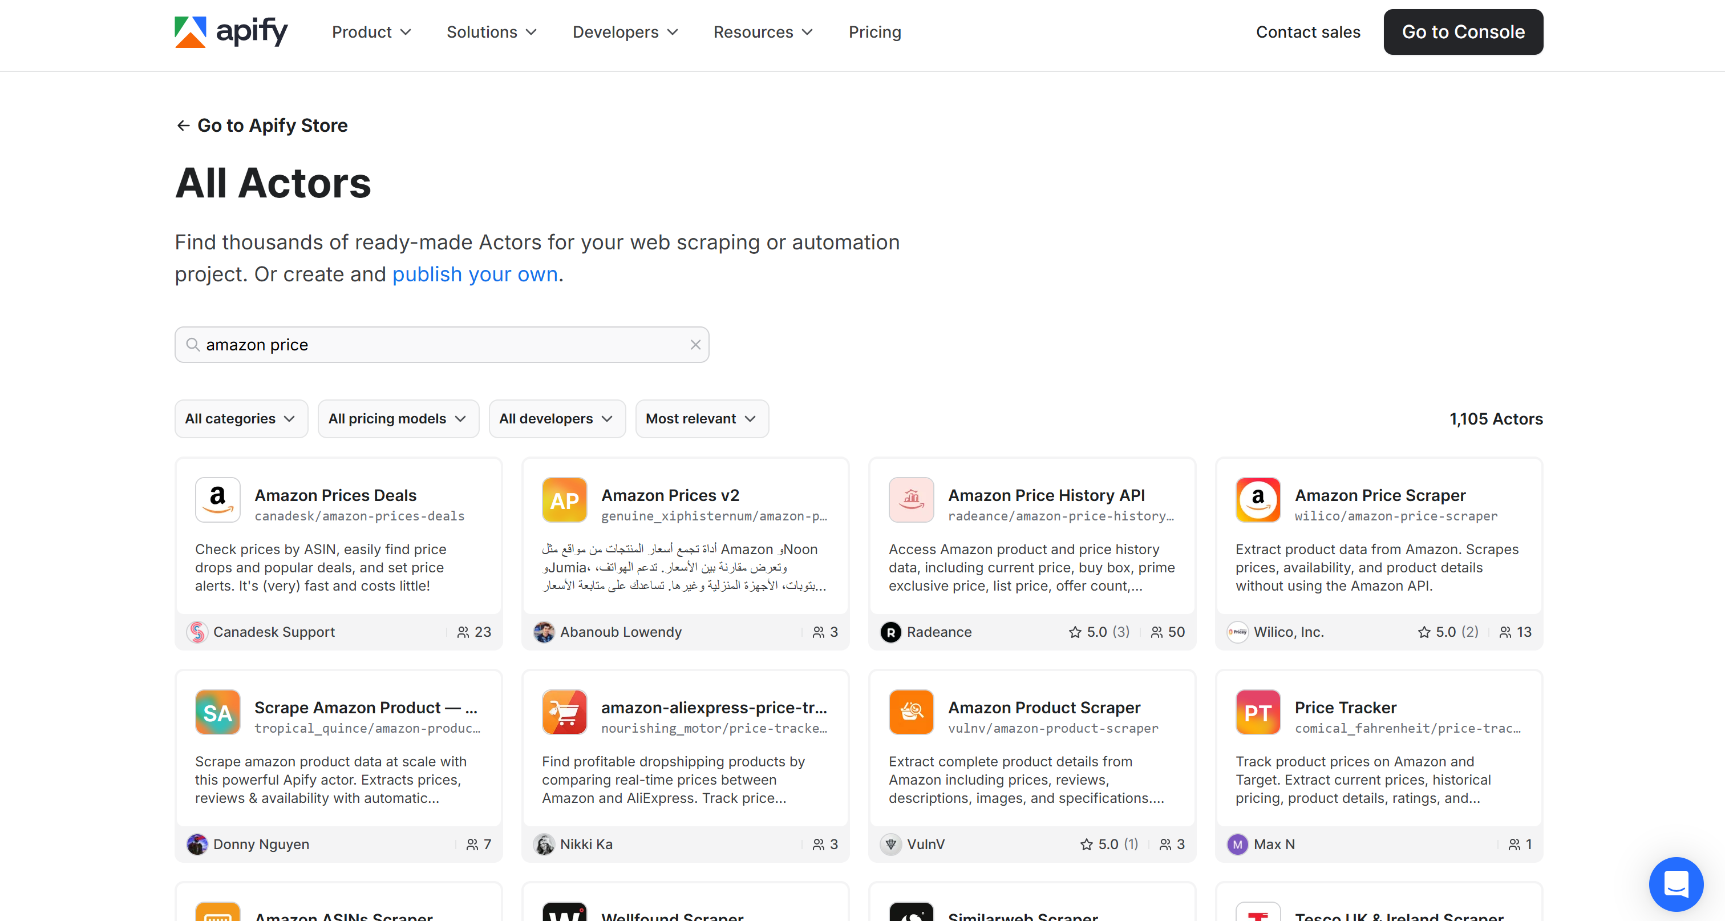Click the Amazon Price Scraper logo
The image size is (1725, 921).
1258,500
